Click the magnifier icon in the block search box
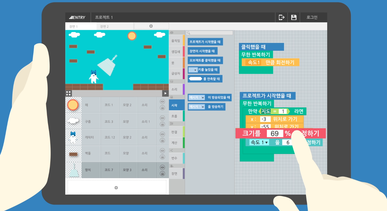 [x=188, y=33]
